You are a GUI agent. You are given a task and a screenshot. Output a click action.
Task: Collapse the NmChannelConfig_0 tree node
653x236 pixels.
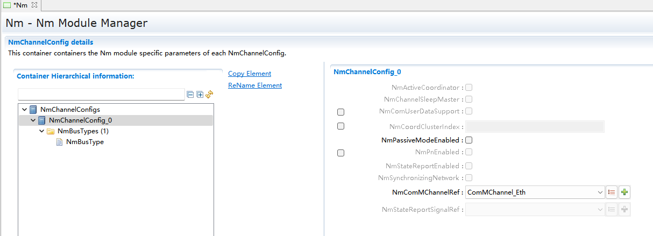point(33,120)
